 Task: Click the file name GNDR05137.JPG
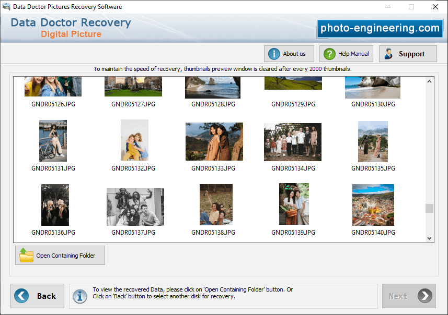(x=133, y=233)
